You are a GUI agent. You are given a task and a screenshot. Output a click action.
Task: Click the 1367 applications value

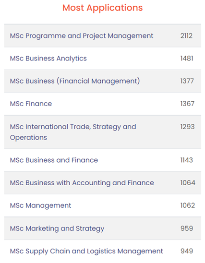click(x=187, y=104)
